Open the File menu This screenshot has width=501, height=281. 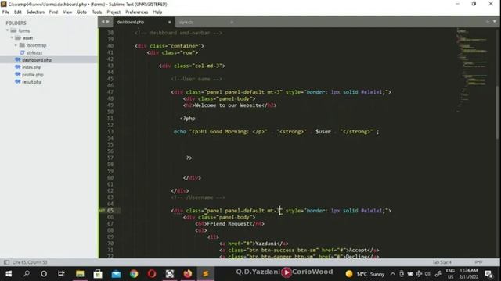[5, 12]
